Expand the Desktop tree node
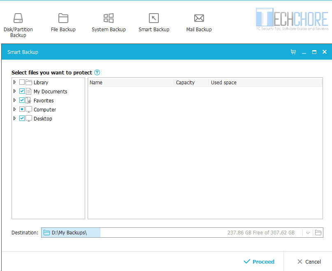Image resolution: width=332 pixels, height=271 pixels. [14, 118]
